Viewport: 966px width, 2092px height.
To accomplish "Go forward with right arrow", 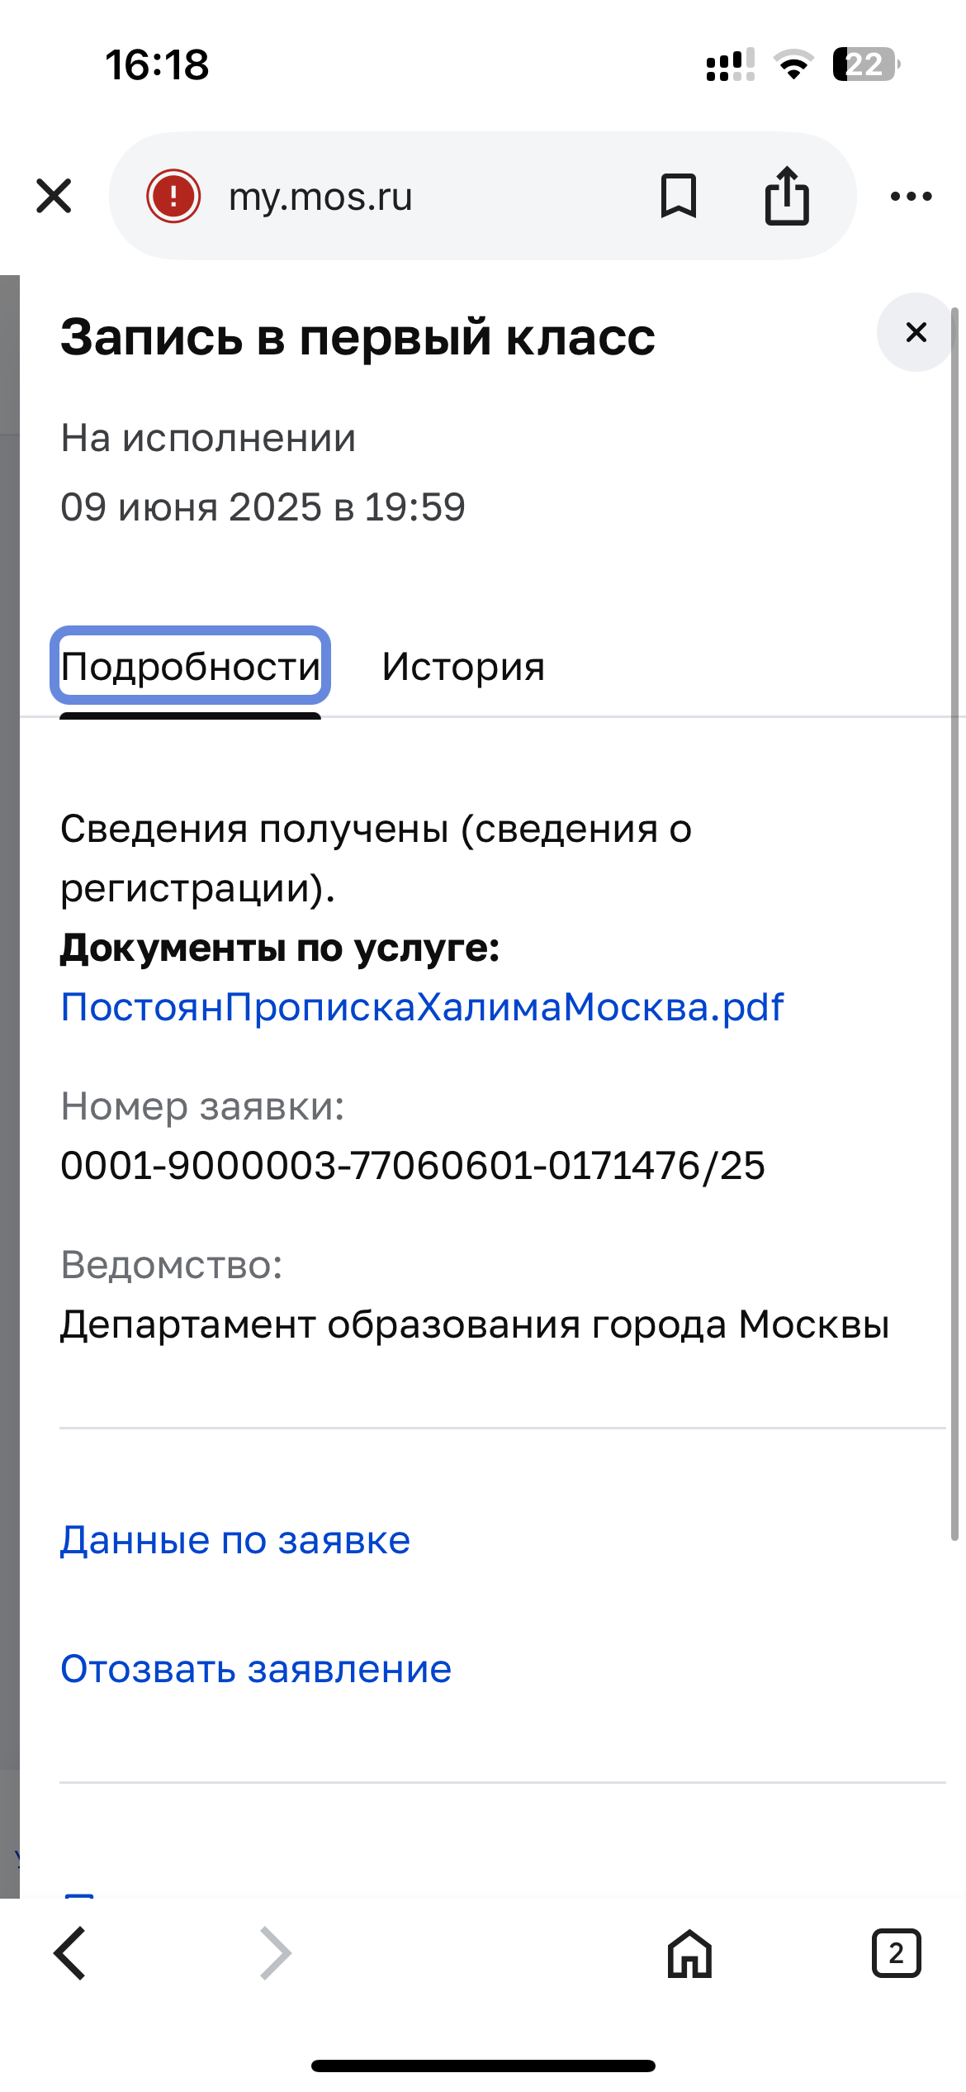I will tap(275, 1953).
